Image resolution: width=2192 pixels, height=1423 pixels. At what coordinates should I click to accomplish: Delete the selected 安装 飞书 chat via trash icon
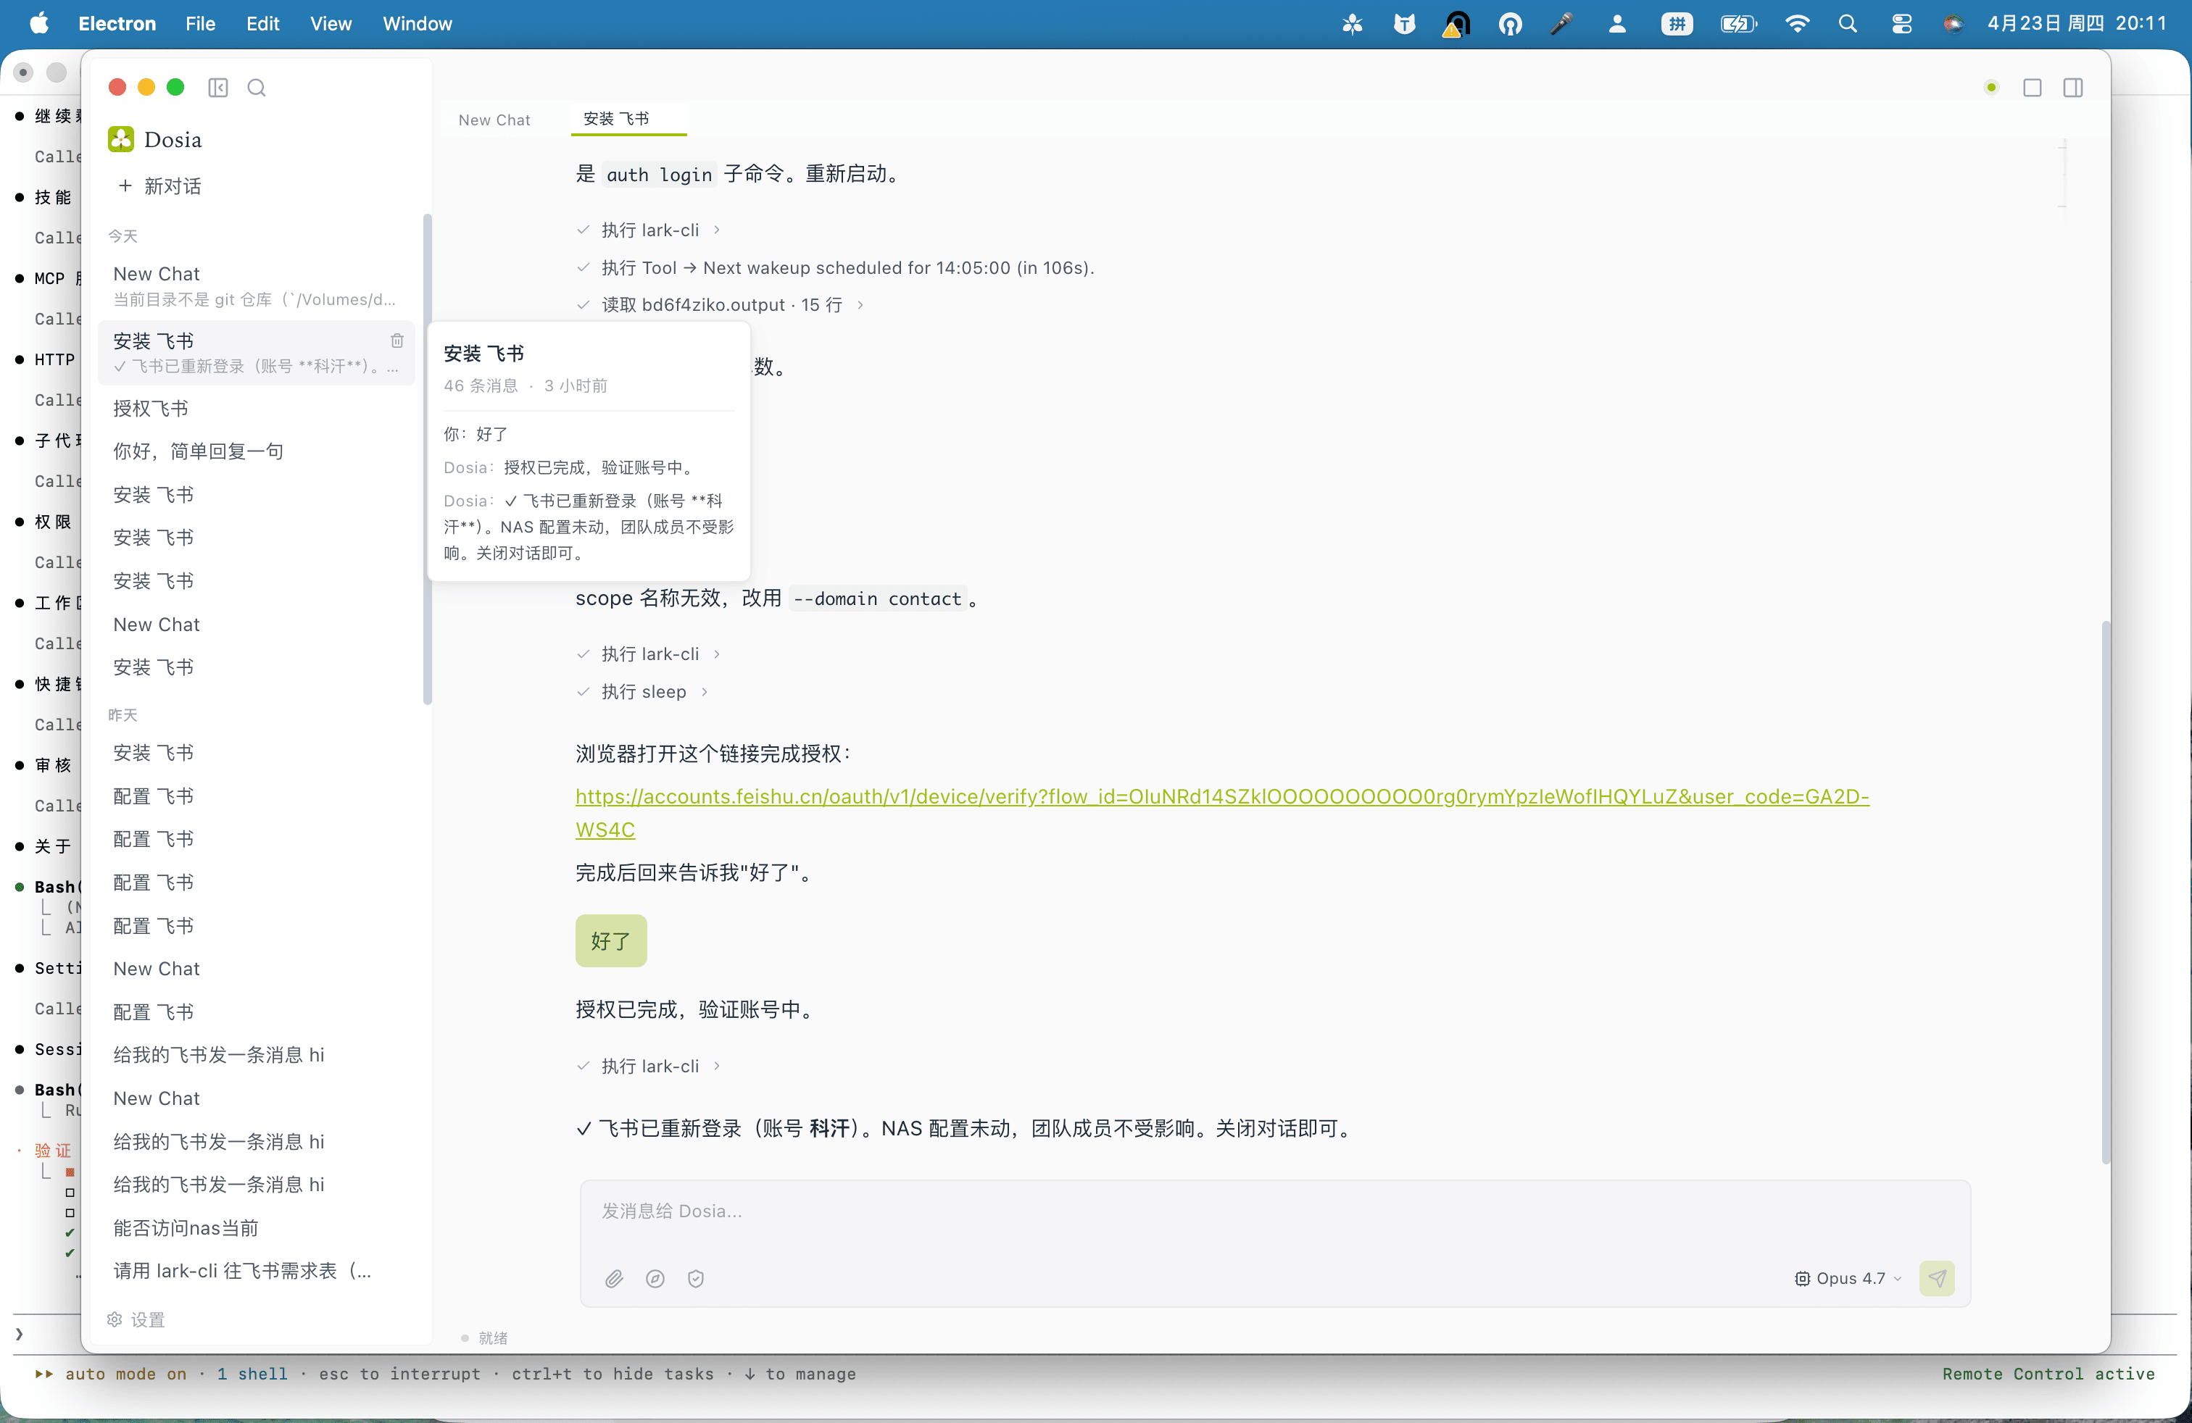point(397,341)
